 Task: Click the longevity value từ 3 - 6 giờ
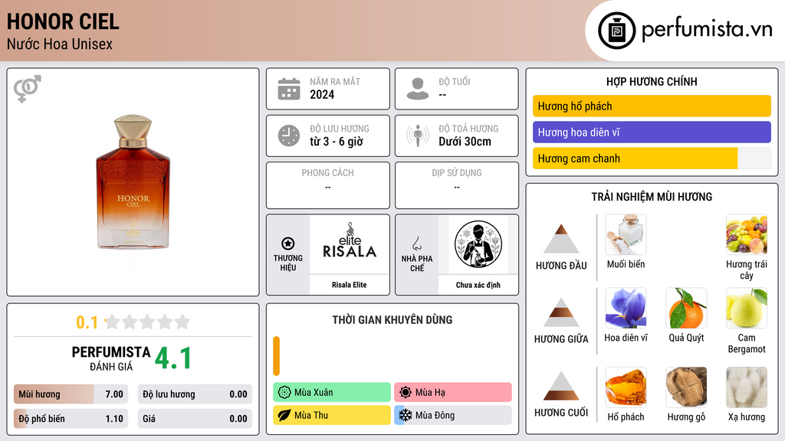tap(337, 142)
